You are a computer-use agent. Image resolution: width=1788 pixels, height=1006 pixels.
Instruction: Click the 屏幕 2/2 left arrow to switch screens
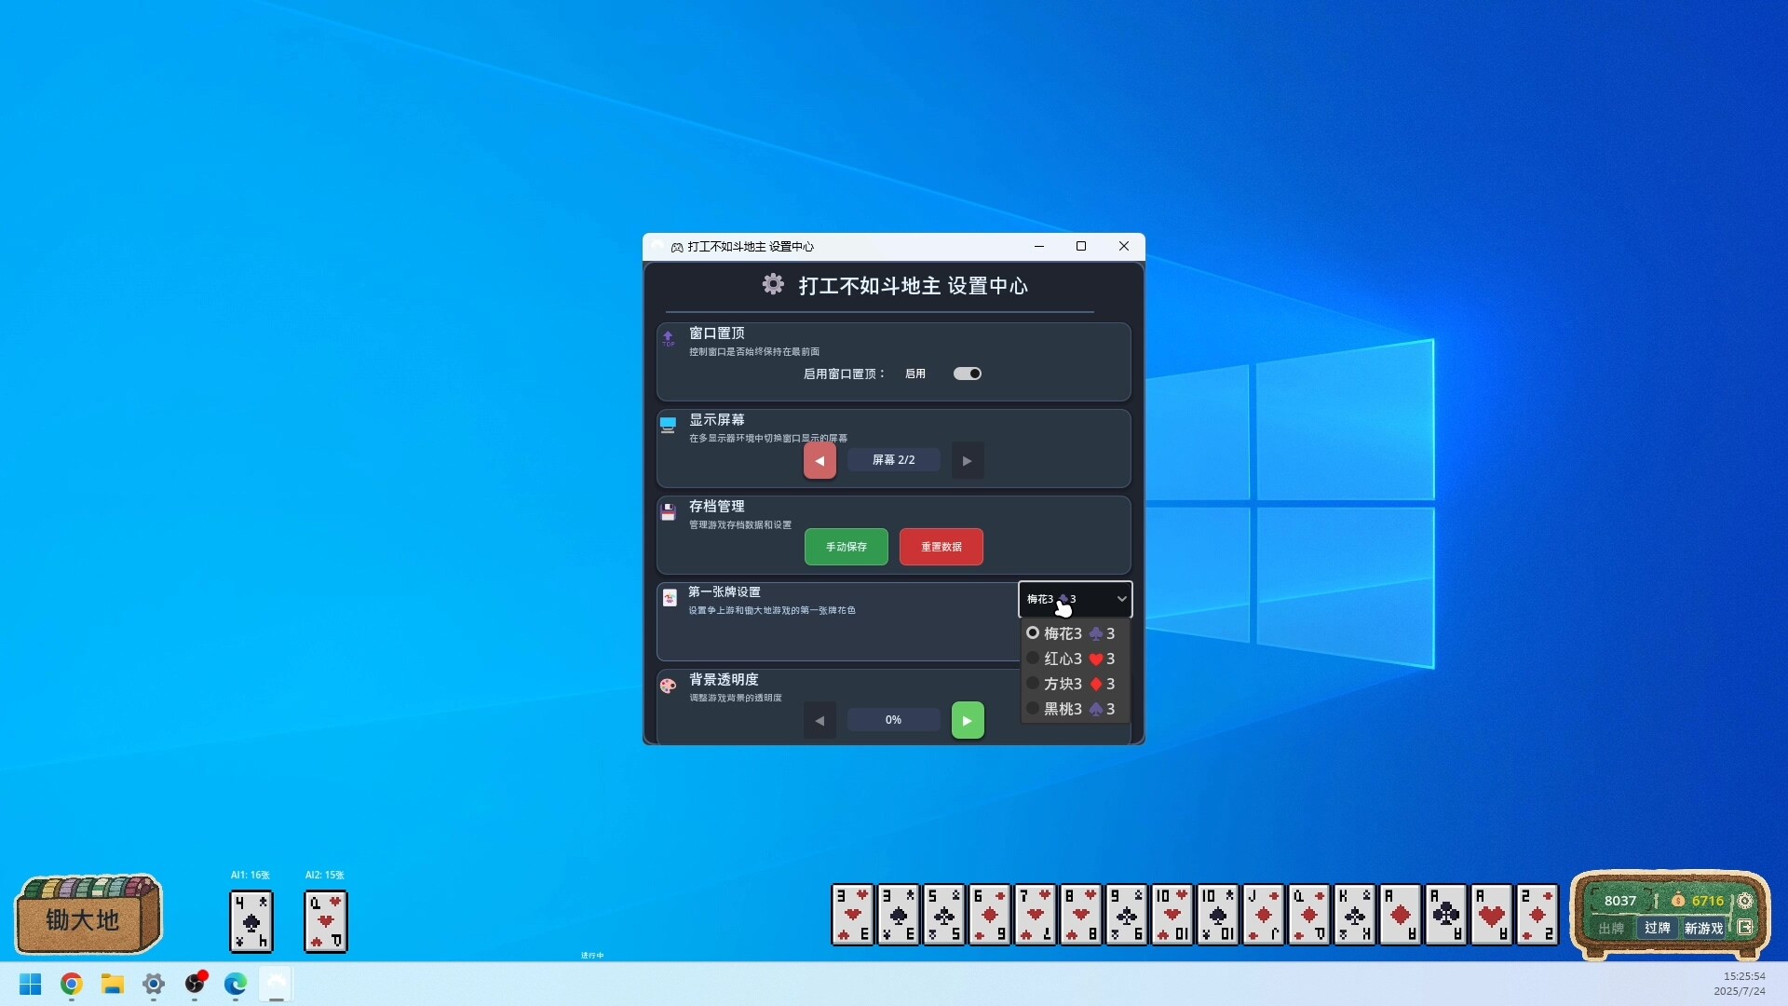(819, 460)
